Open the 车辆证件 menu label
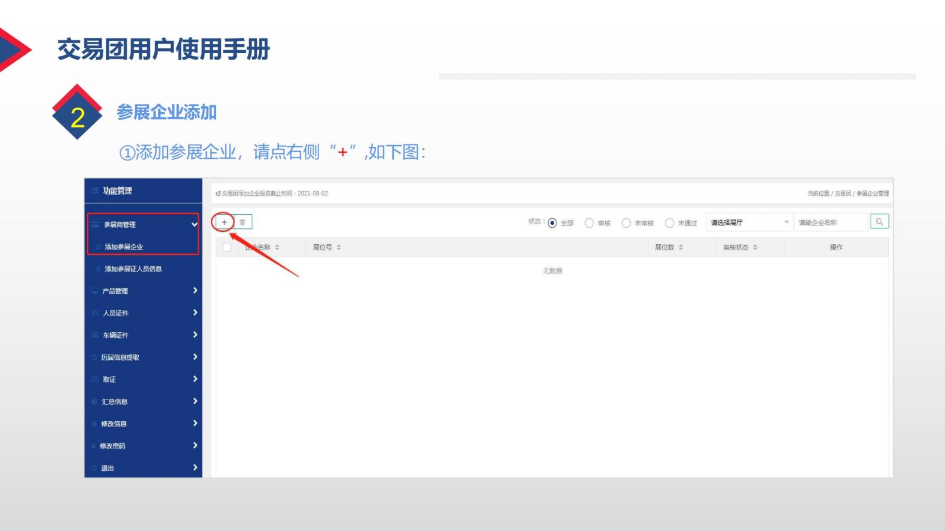 (116, 335)
